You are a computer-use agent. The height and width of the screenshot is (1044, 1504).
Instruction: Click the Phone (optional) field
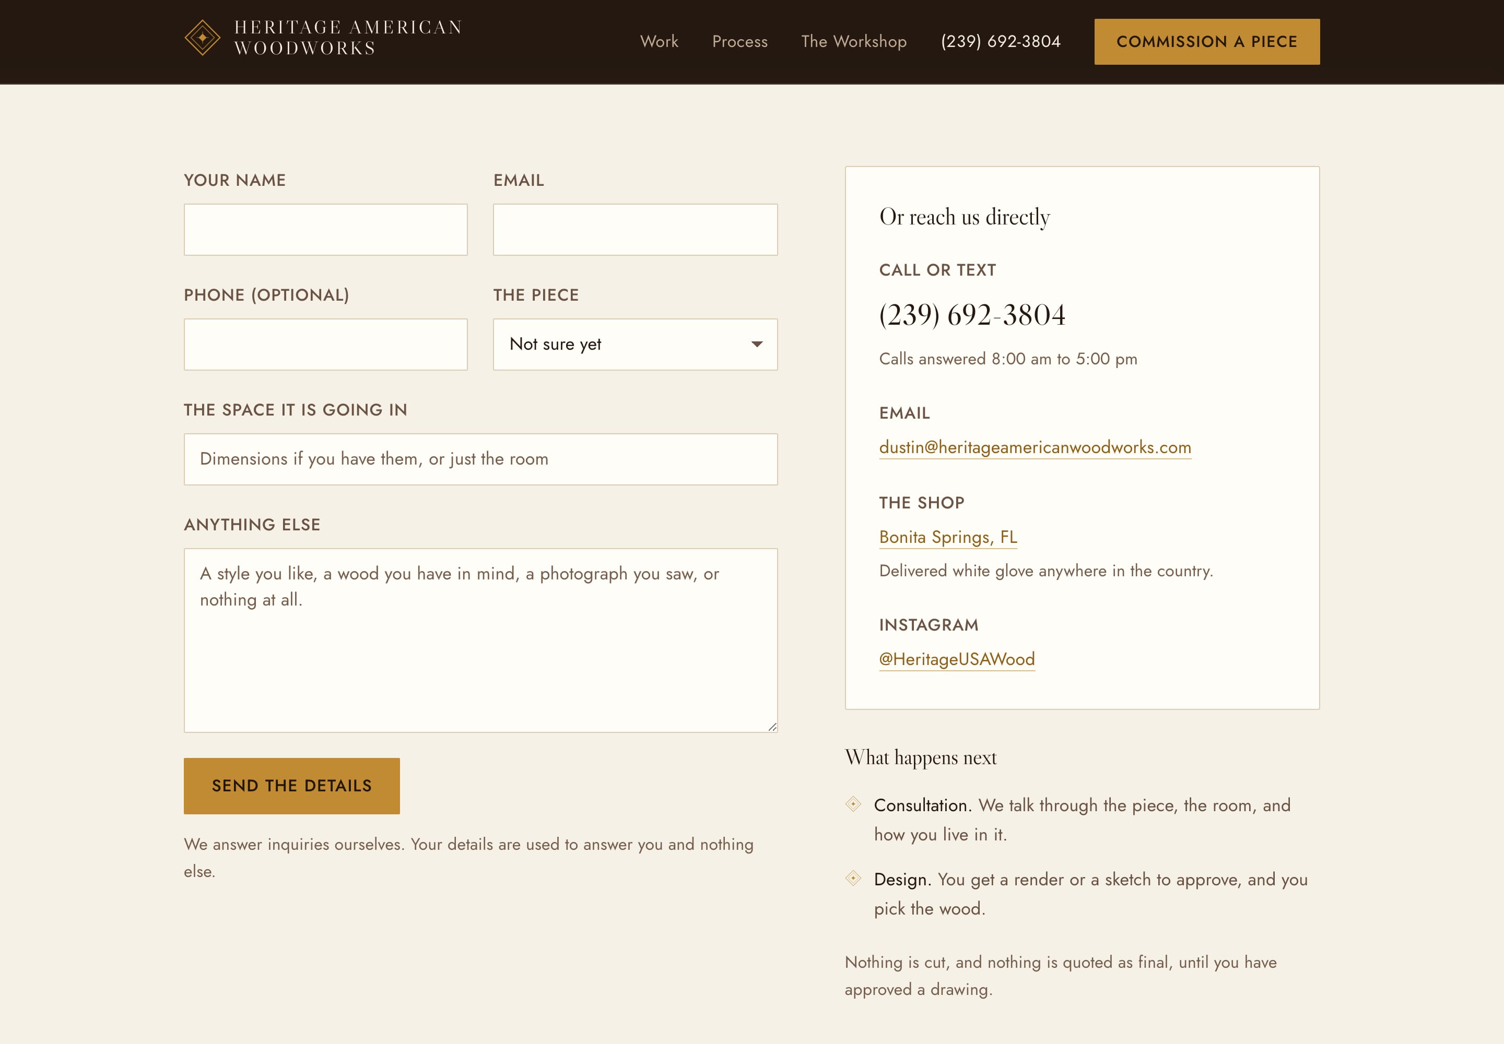click(x=326, y=345)
